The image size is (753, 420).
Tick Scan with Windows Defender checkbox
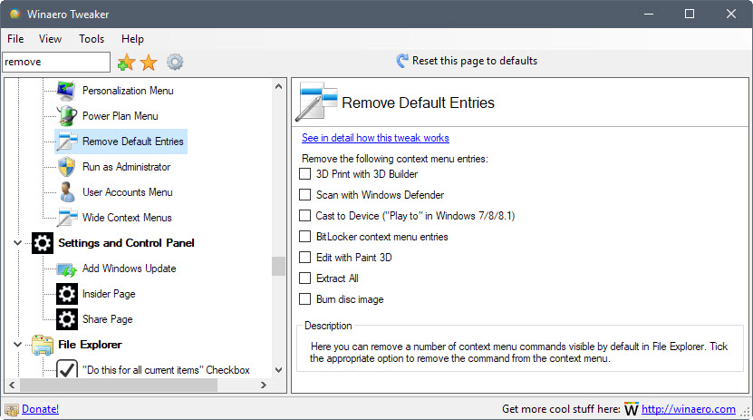[305, 195]
